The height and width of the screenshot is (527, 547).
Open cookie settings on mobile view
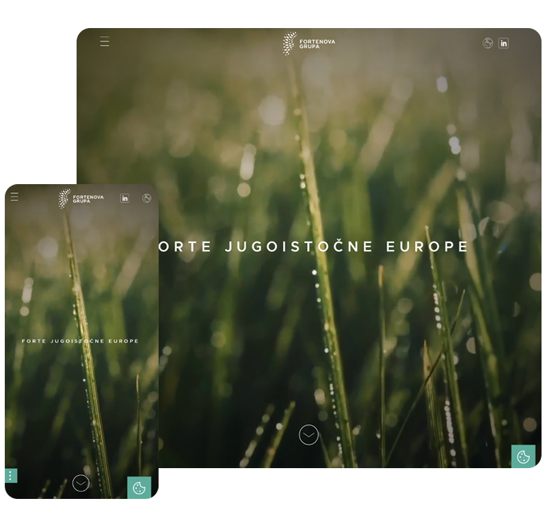139,487
